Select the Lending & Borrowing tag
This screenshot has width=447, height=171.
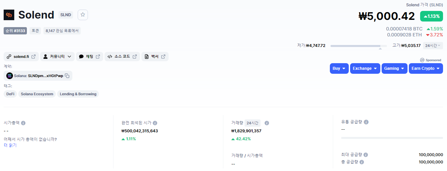click(78, 94)
